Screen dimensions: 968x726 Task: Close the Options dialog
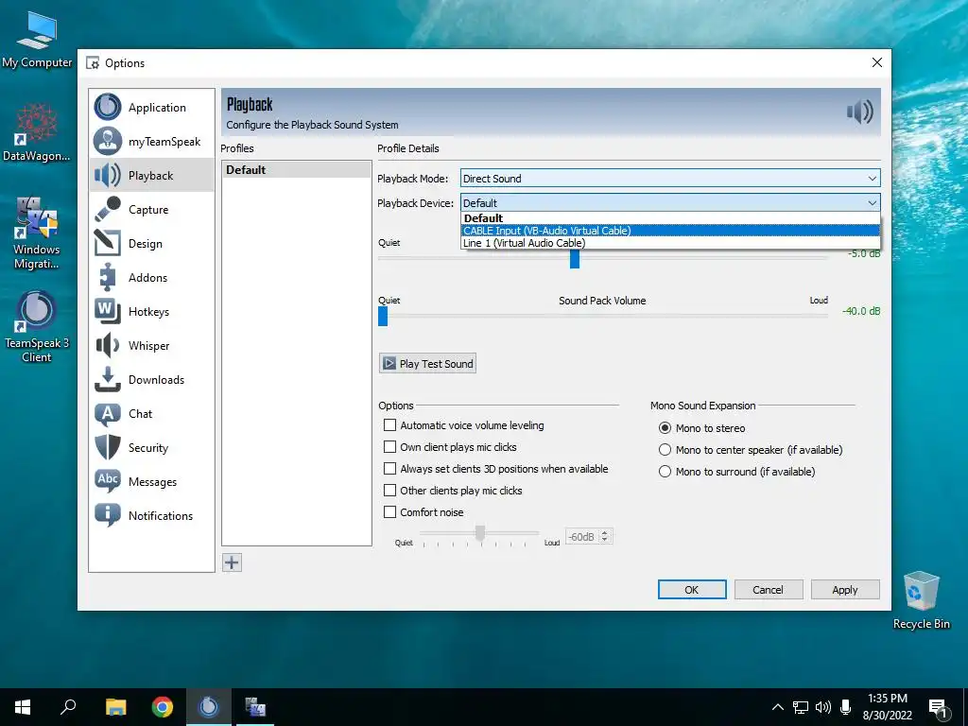[876, 62]
